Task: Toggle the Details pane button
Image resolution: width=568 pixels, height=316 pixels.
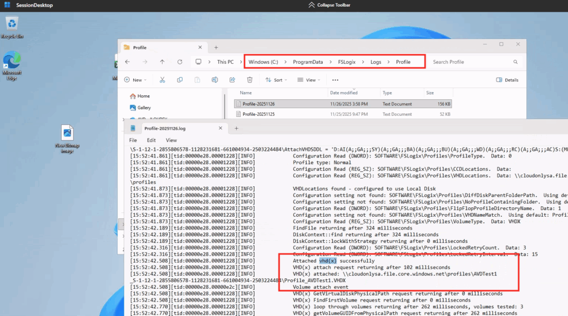Action: 507,80
